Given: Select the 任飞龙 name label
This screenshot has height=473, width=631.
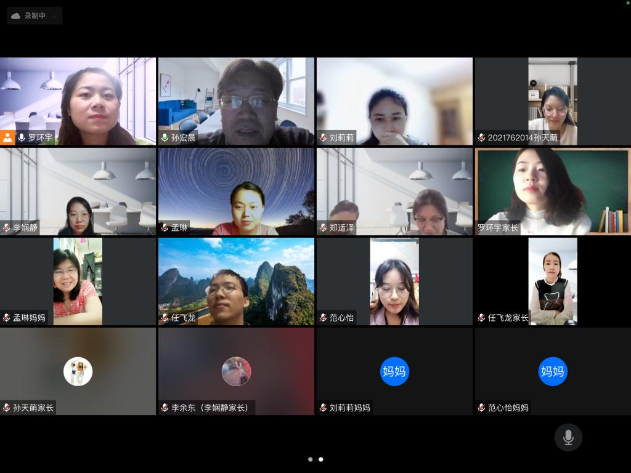Looking at the screenshot, I should [x=183, y=318].
